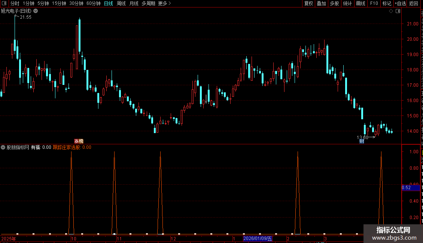Select the 1分钟 period tab
The width and height of the screenshot is (423, 243).
[x=28, y=3]
